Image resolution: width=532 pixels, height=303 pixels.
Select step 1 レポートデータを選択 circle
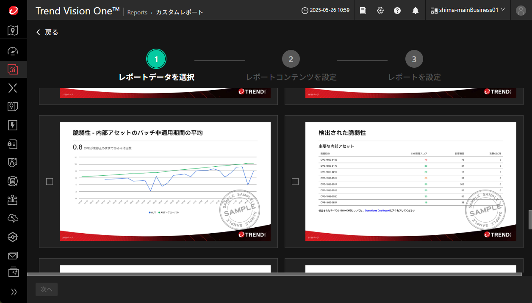tap(156, 59)
